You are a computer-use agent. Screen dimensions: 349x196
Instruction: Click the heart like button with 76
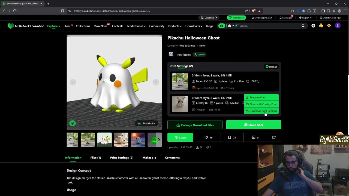[x=209, y=137]
